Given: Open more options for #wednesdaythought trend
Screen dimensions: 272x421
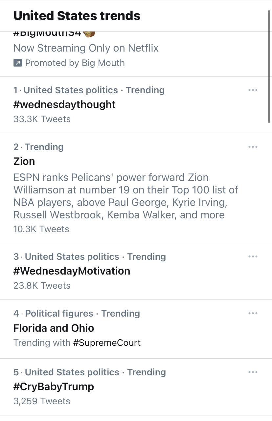Looking at the screenshot, I should (x=253, y=90).
